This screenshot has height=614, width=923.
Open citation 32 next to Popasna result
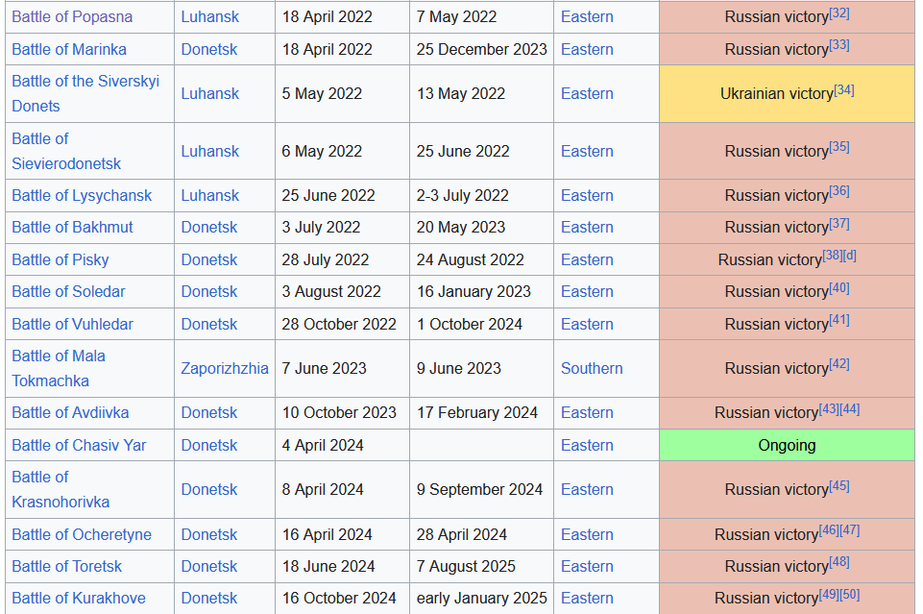click(839, 12)
